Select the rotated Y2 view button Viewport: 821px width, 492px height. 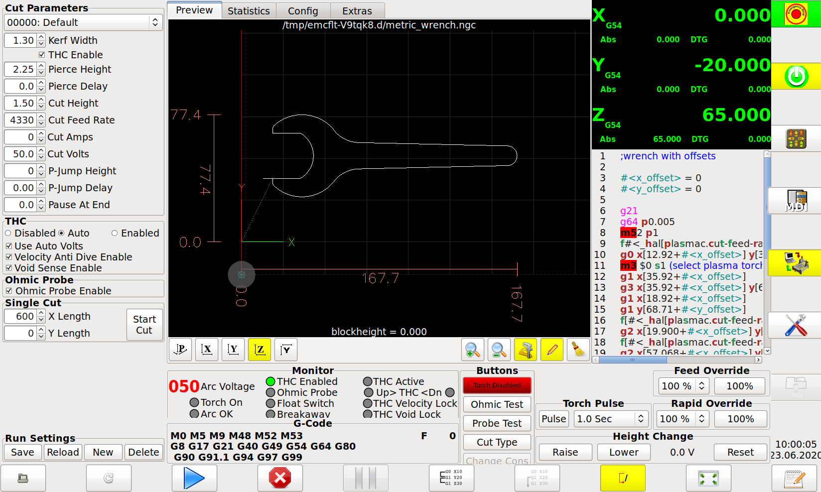286,350
